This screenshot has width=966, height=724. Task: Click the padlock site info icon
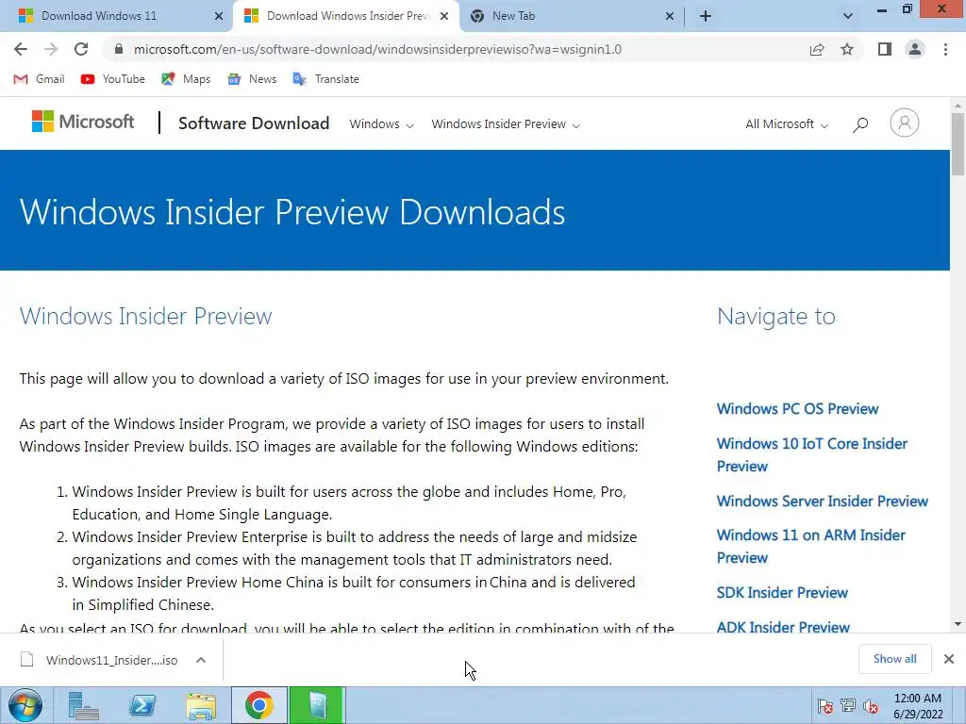(x=119, y=49)
